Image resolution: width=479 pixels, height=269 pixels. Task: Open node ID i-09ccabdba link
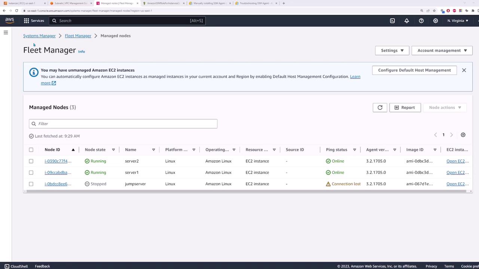tap(58, 173)
